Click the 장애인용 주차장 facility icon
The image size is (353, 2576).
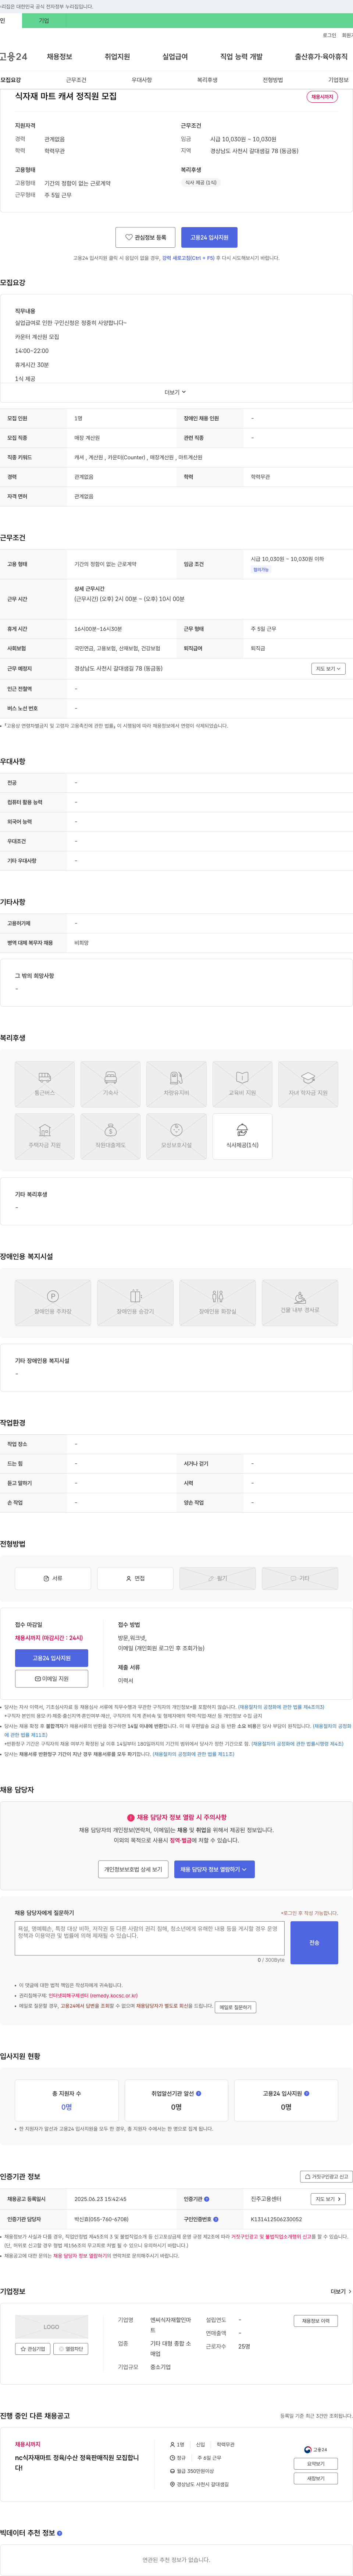pos(53,1303)
